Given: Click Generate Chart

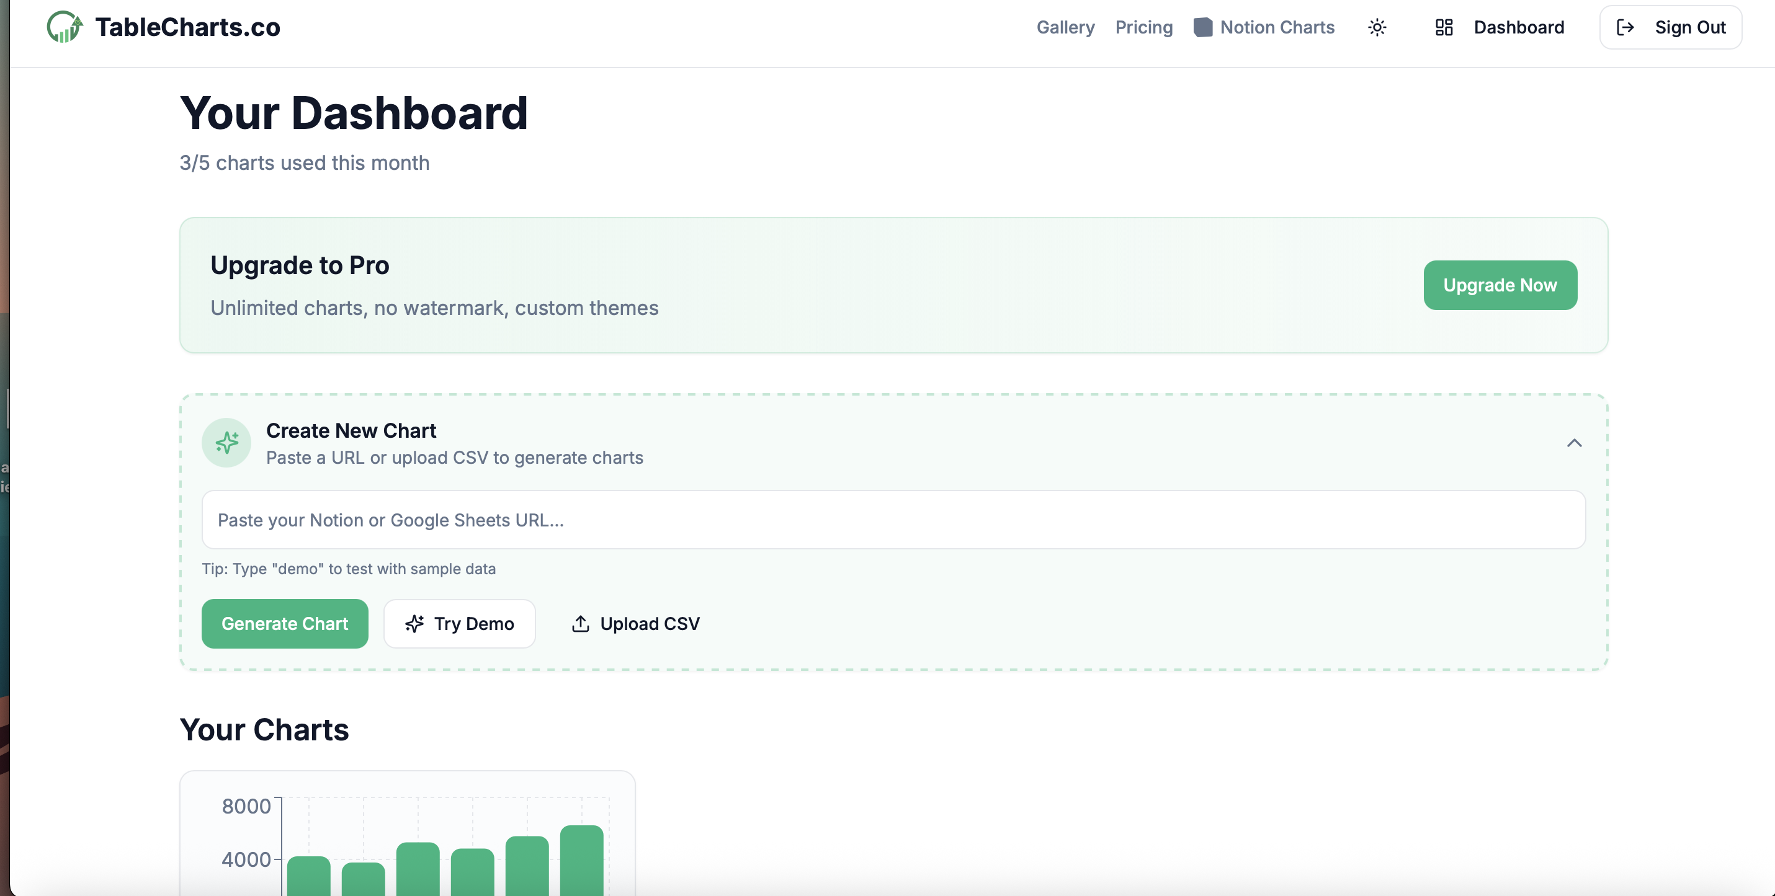Looking at the screenshot, I should (x=285, y=623).
